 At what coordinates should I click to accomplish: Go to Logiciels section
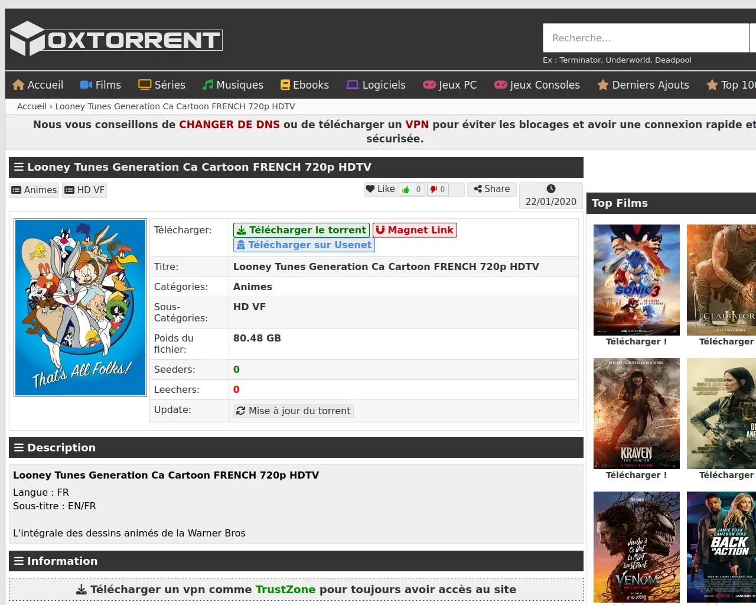(x=376, y=85)
